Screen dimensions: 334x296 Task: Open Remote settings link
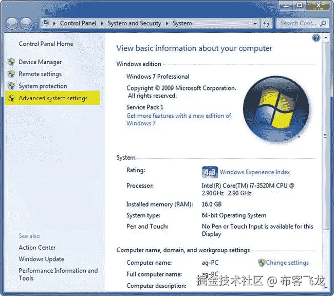coord(40,74)
